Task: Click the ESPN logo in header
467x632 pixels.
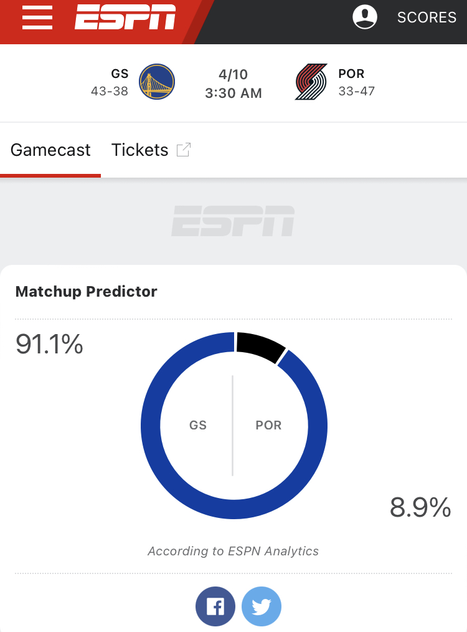Action: 125,17
